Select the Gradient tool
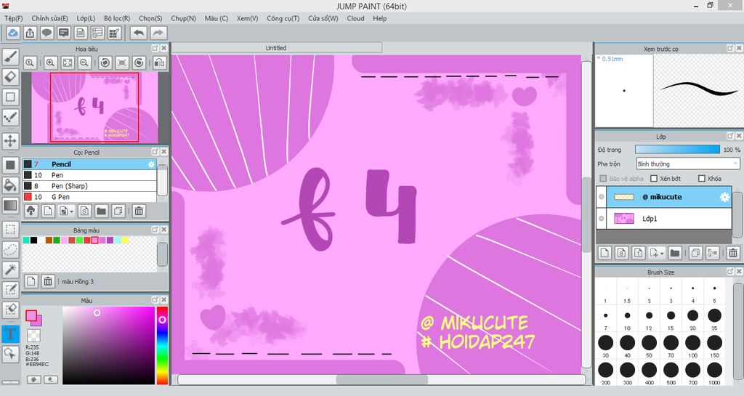The width and height of the screenshot is (744, 396). tap(10, 206)
